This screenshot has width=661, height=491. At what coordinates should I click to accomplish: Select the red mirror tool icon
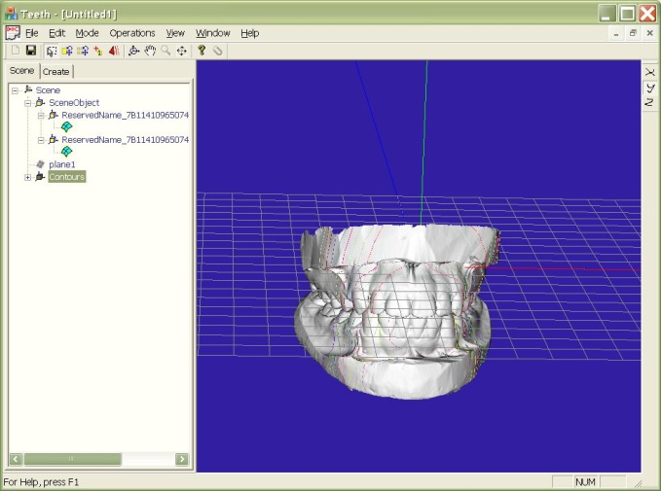point(114,51)
